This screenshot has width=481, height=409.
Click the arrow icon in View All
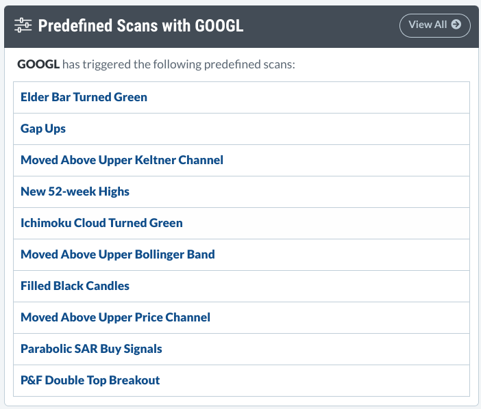[x=456, y=24]
